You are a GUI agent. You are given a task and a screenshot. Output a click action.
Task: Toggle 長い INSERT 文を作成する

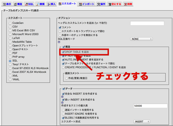click(x=63, y=100)
